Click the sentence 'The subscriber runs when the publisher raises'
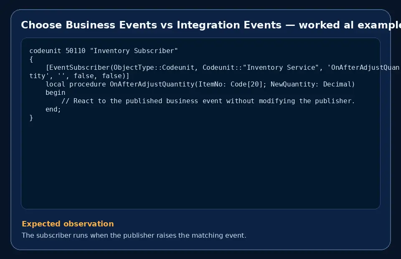Image resolution: width=401 pixels, height=259 pixels. point(134,235)
